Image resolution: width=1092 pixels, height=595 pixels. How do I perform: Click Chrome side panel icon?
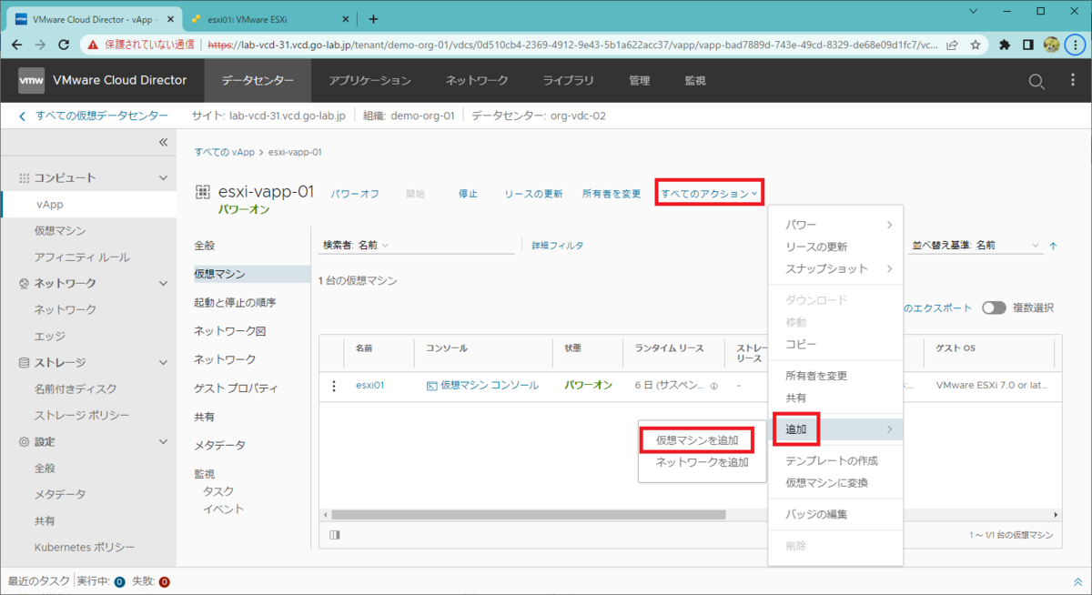click(x=1027, y=44)
